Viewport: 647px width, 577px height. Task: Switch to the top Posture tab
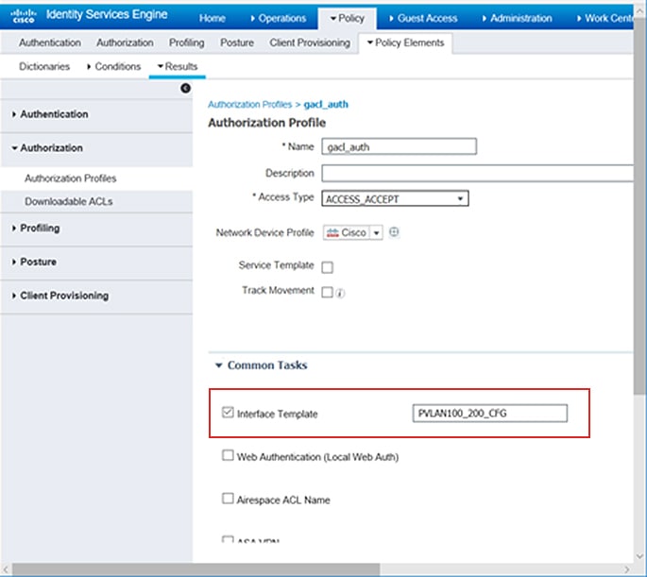click(237, 42)
